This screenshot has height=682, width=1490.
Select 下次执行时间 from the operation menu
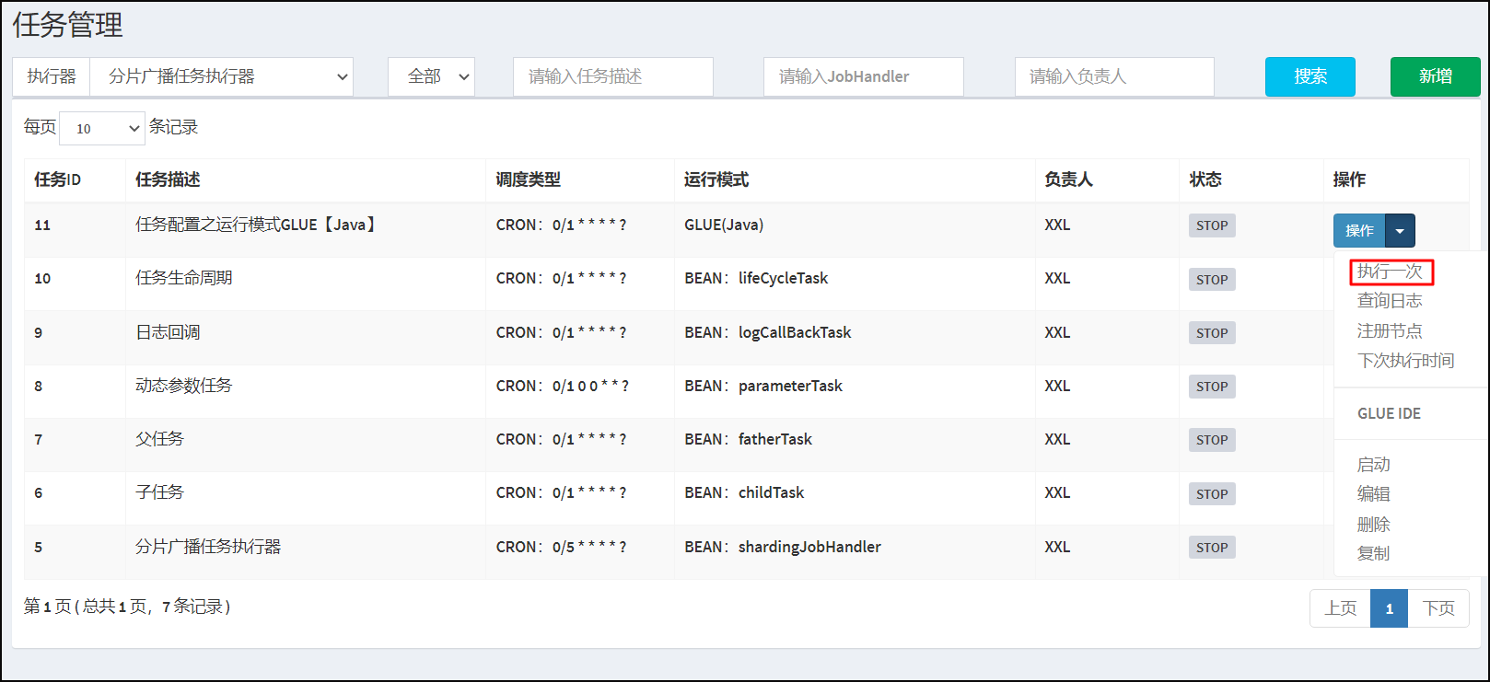tap(1405, 361)
